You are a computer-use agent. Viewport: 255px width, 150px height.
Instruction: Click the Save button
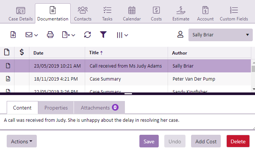coord(149,141)
